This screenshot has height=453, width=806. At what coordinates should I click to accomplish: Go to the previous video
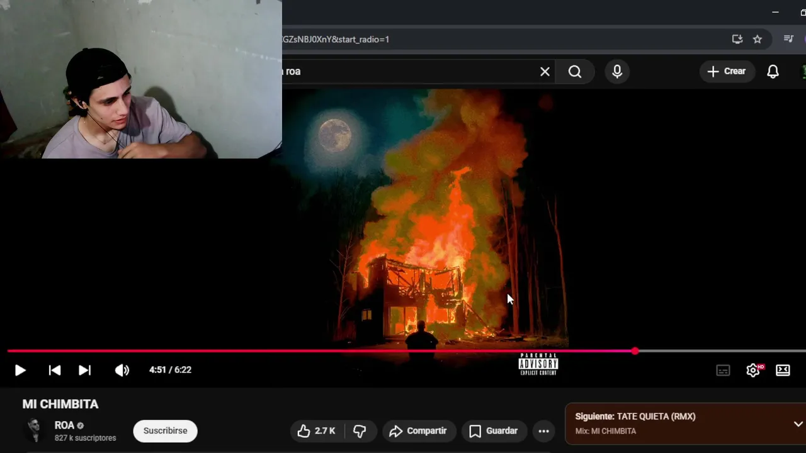(x=55, y=370)
